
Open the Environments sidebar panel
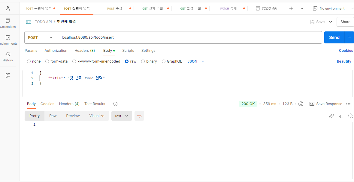(x=8, y=40)
